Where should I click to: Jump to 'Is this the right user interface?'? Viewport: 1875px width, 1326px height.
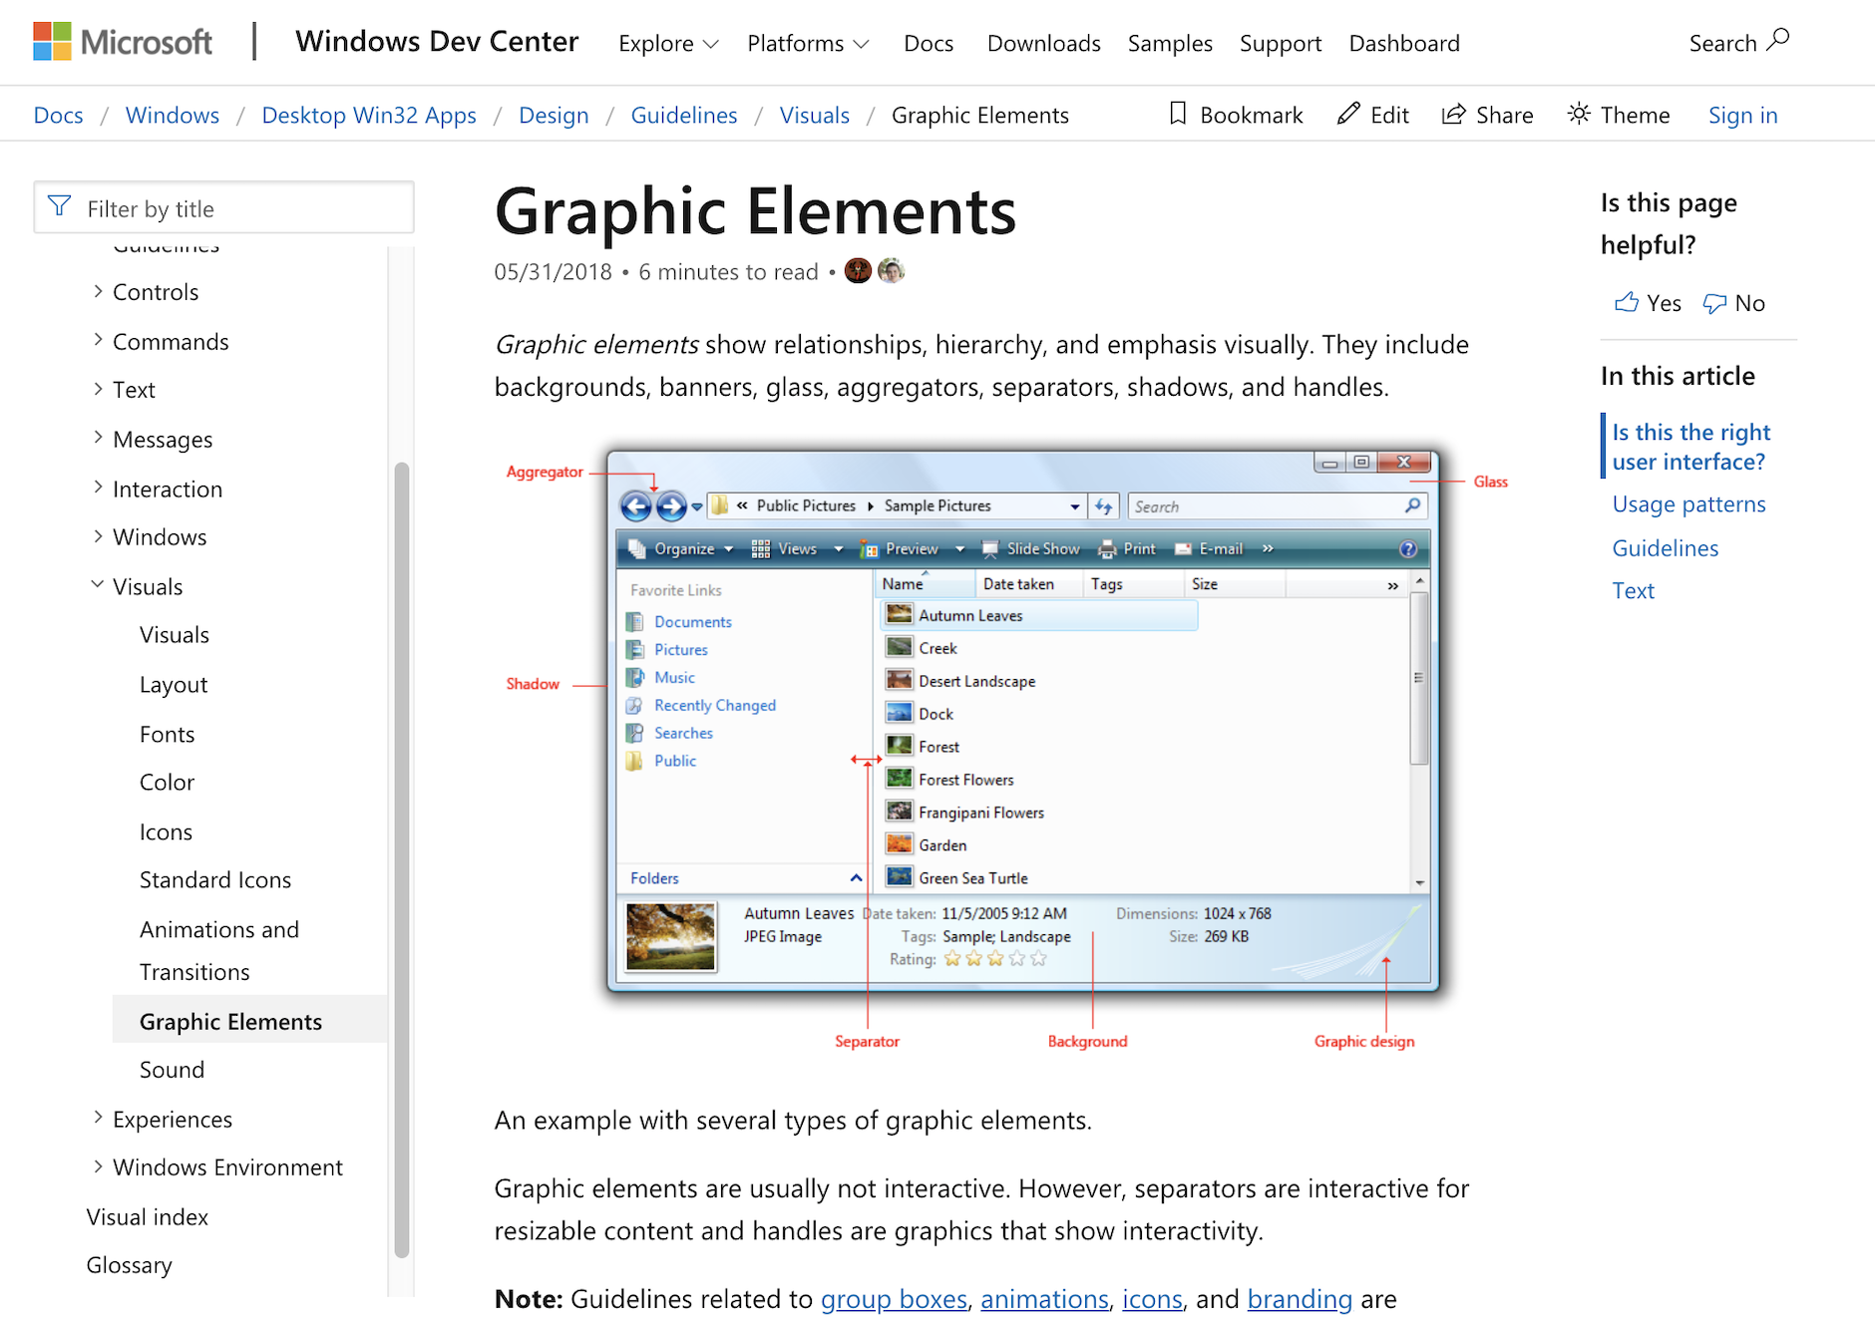tap(1691, 447)
